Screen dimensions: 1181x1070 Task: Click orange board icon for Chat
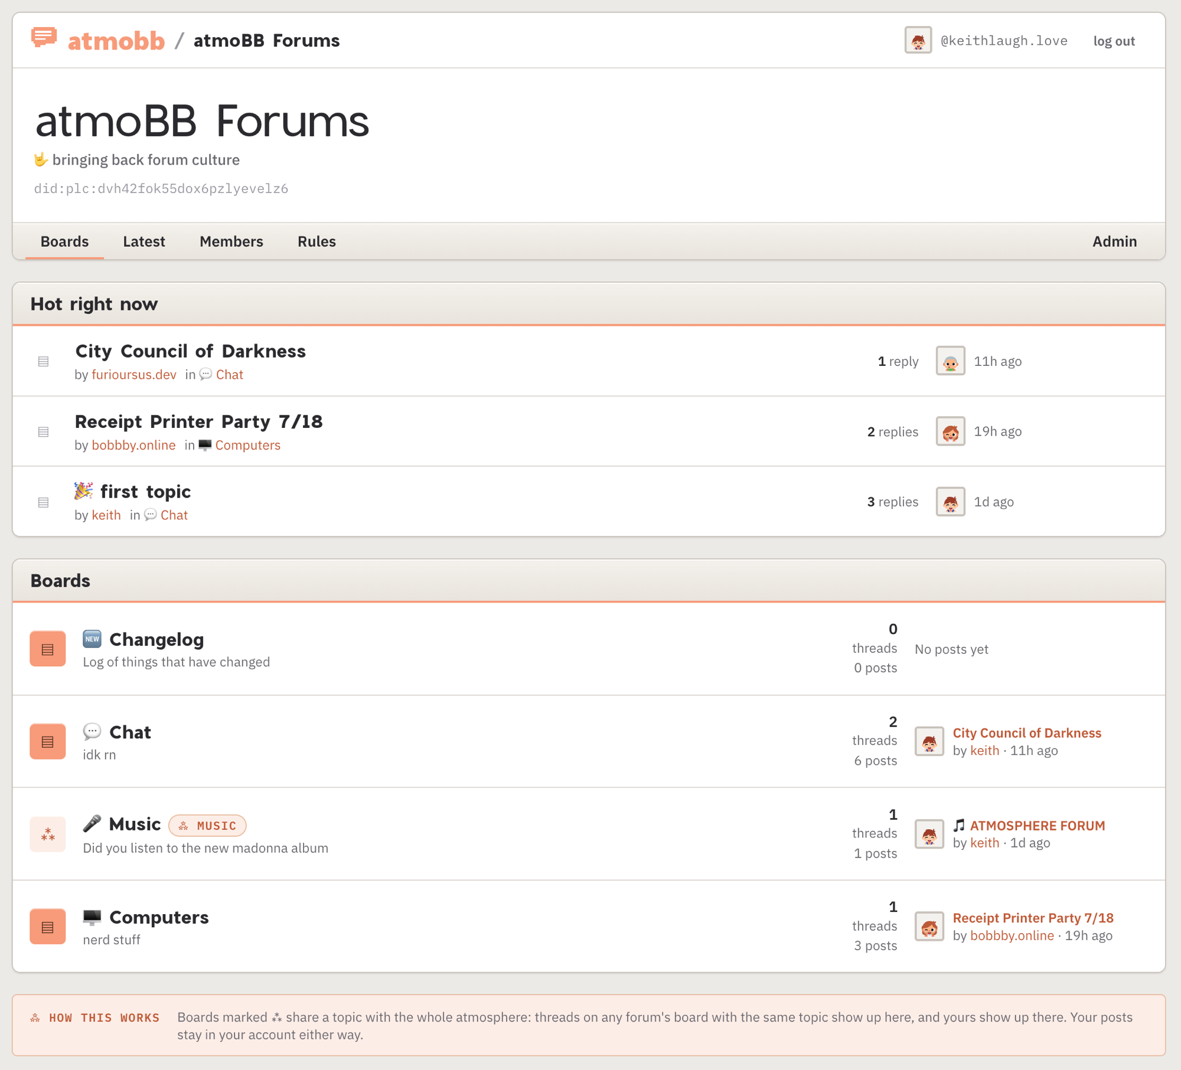pyautogui.click(x=48, y=741)
